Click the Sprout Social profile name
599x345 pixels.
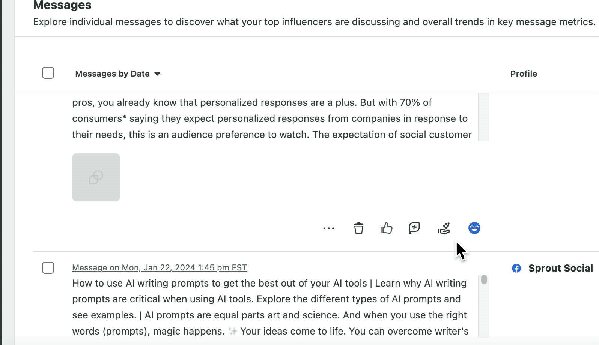pos(560,268)
